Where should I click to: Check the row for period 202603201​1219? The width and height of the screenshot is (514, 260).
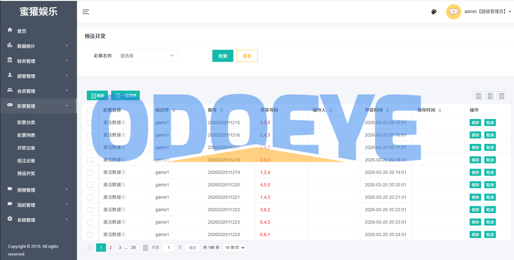90,173
